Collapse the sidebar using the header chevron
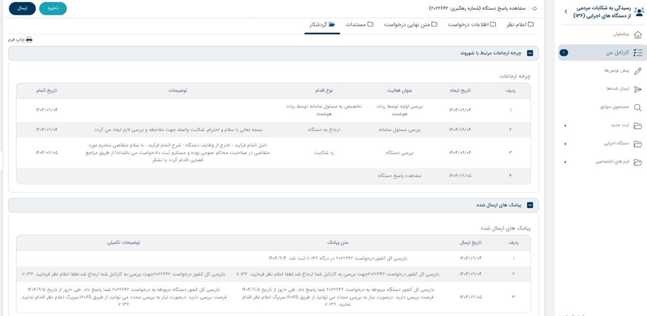Screen dimensions: 647x316 click(565, 11)
